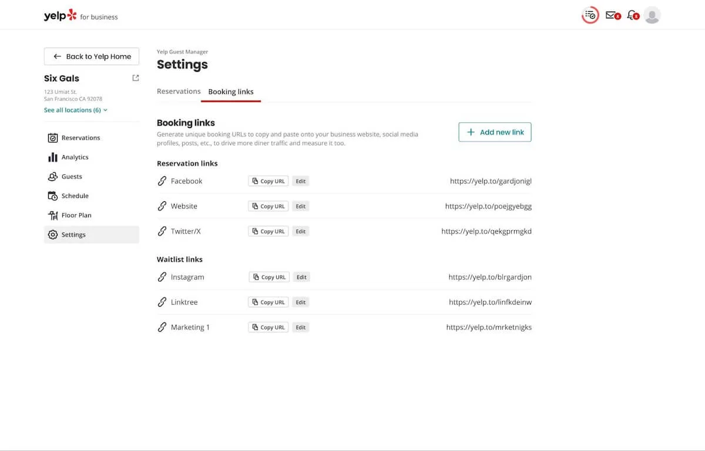Screen dimensions: 705x451
Task: Copy URL for the Twitter/X link
Action: (268, 231)
